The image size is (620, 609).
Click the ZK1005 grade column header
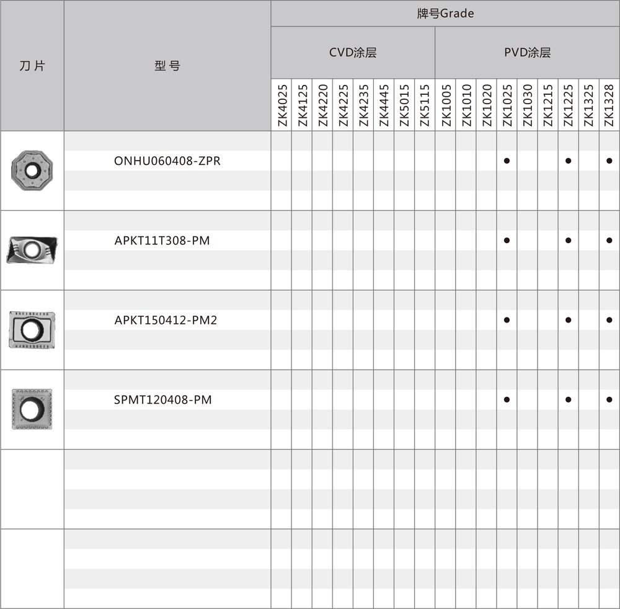point(445,105)
